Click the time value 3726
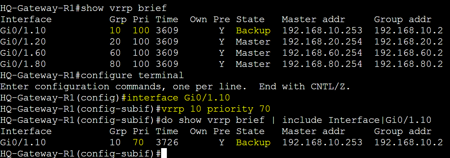Screen dimensions: 450x158 (167, 142)
